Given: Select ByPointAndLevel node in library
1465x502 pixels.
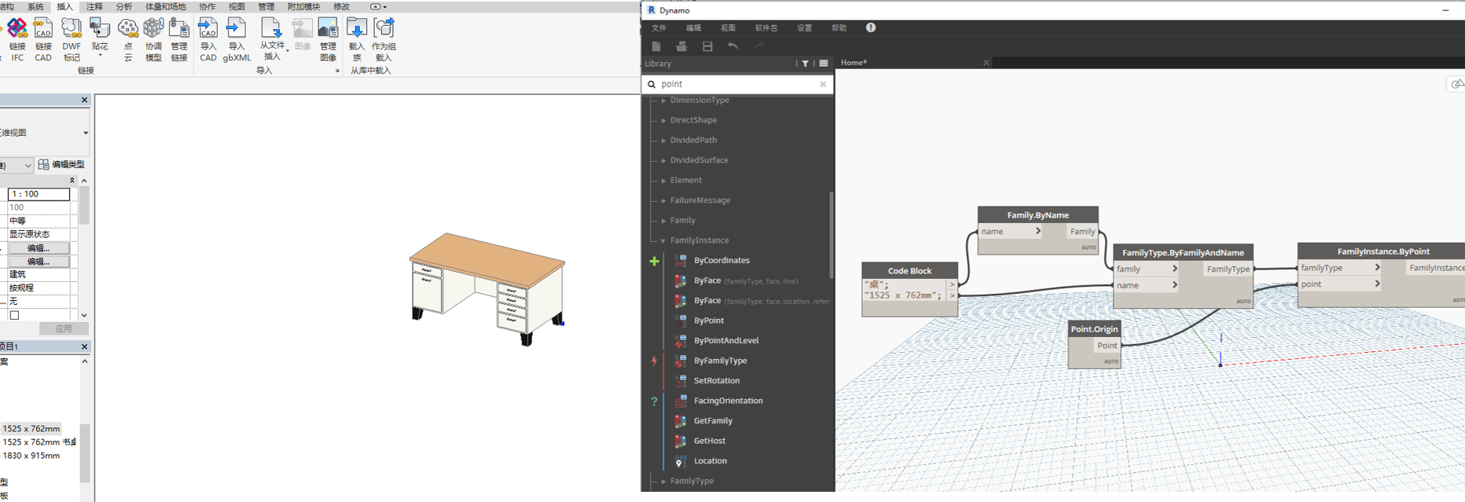Looking at the screenshot, I should click(x=726, y=341).
